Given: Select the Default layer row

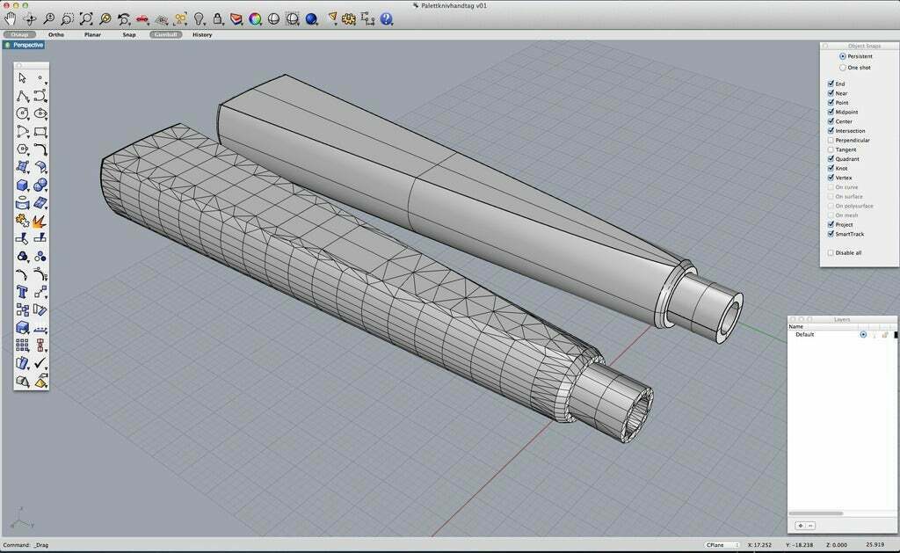Looking at the screenshot, I should coord(843,334).
